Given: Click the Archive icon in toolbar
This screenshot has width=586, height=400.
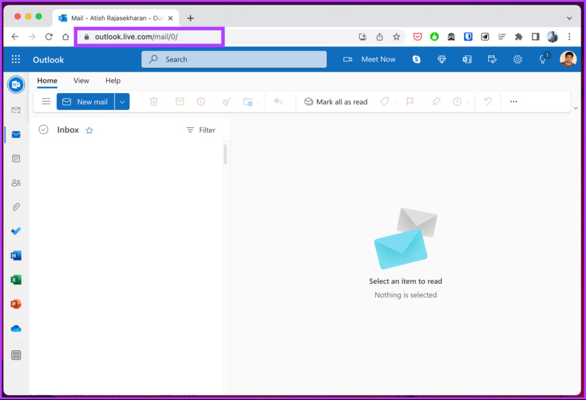Looking at the screenshot, I should (x=180, y=102).
